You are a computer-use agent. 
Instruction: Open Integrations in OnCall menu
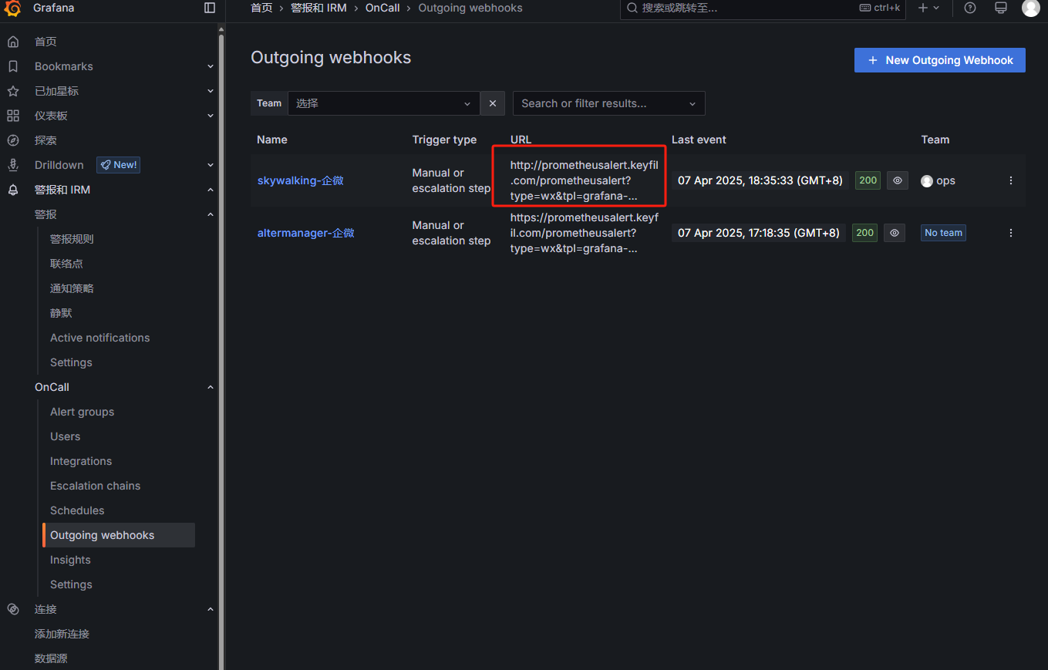click(x=81, y=461)
